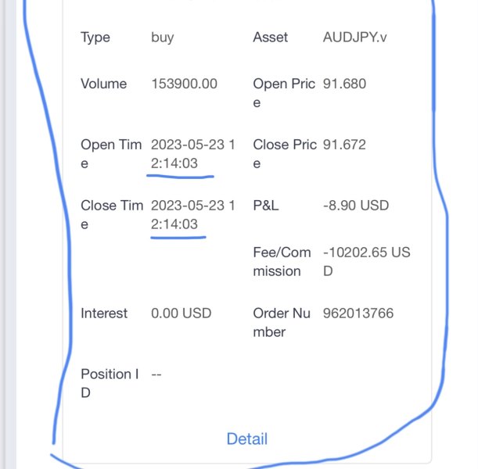Click the Type field label

tap(95, 38)
